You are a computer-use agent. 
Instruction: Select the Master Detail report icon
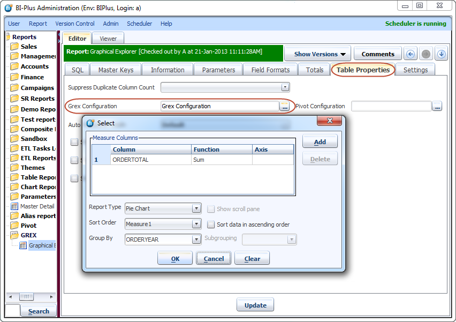(14, 206)
